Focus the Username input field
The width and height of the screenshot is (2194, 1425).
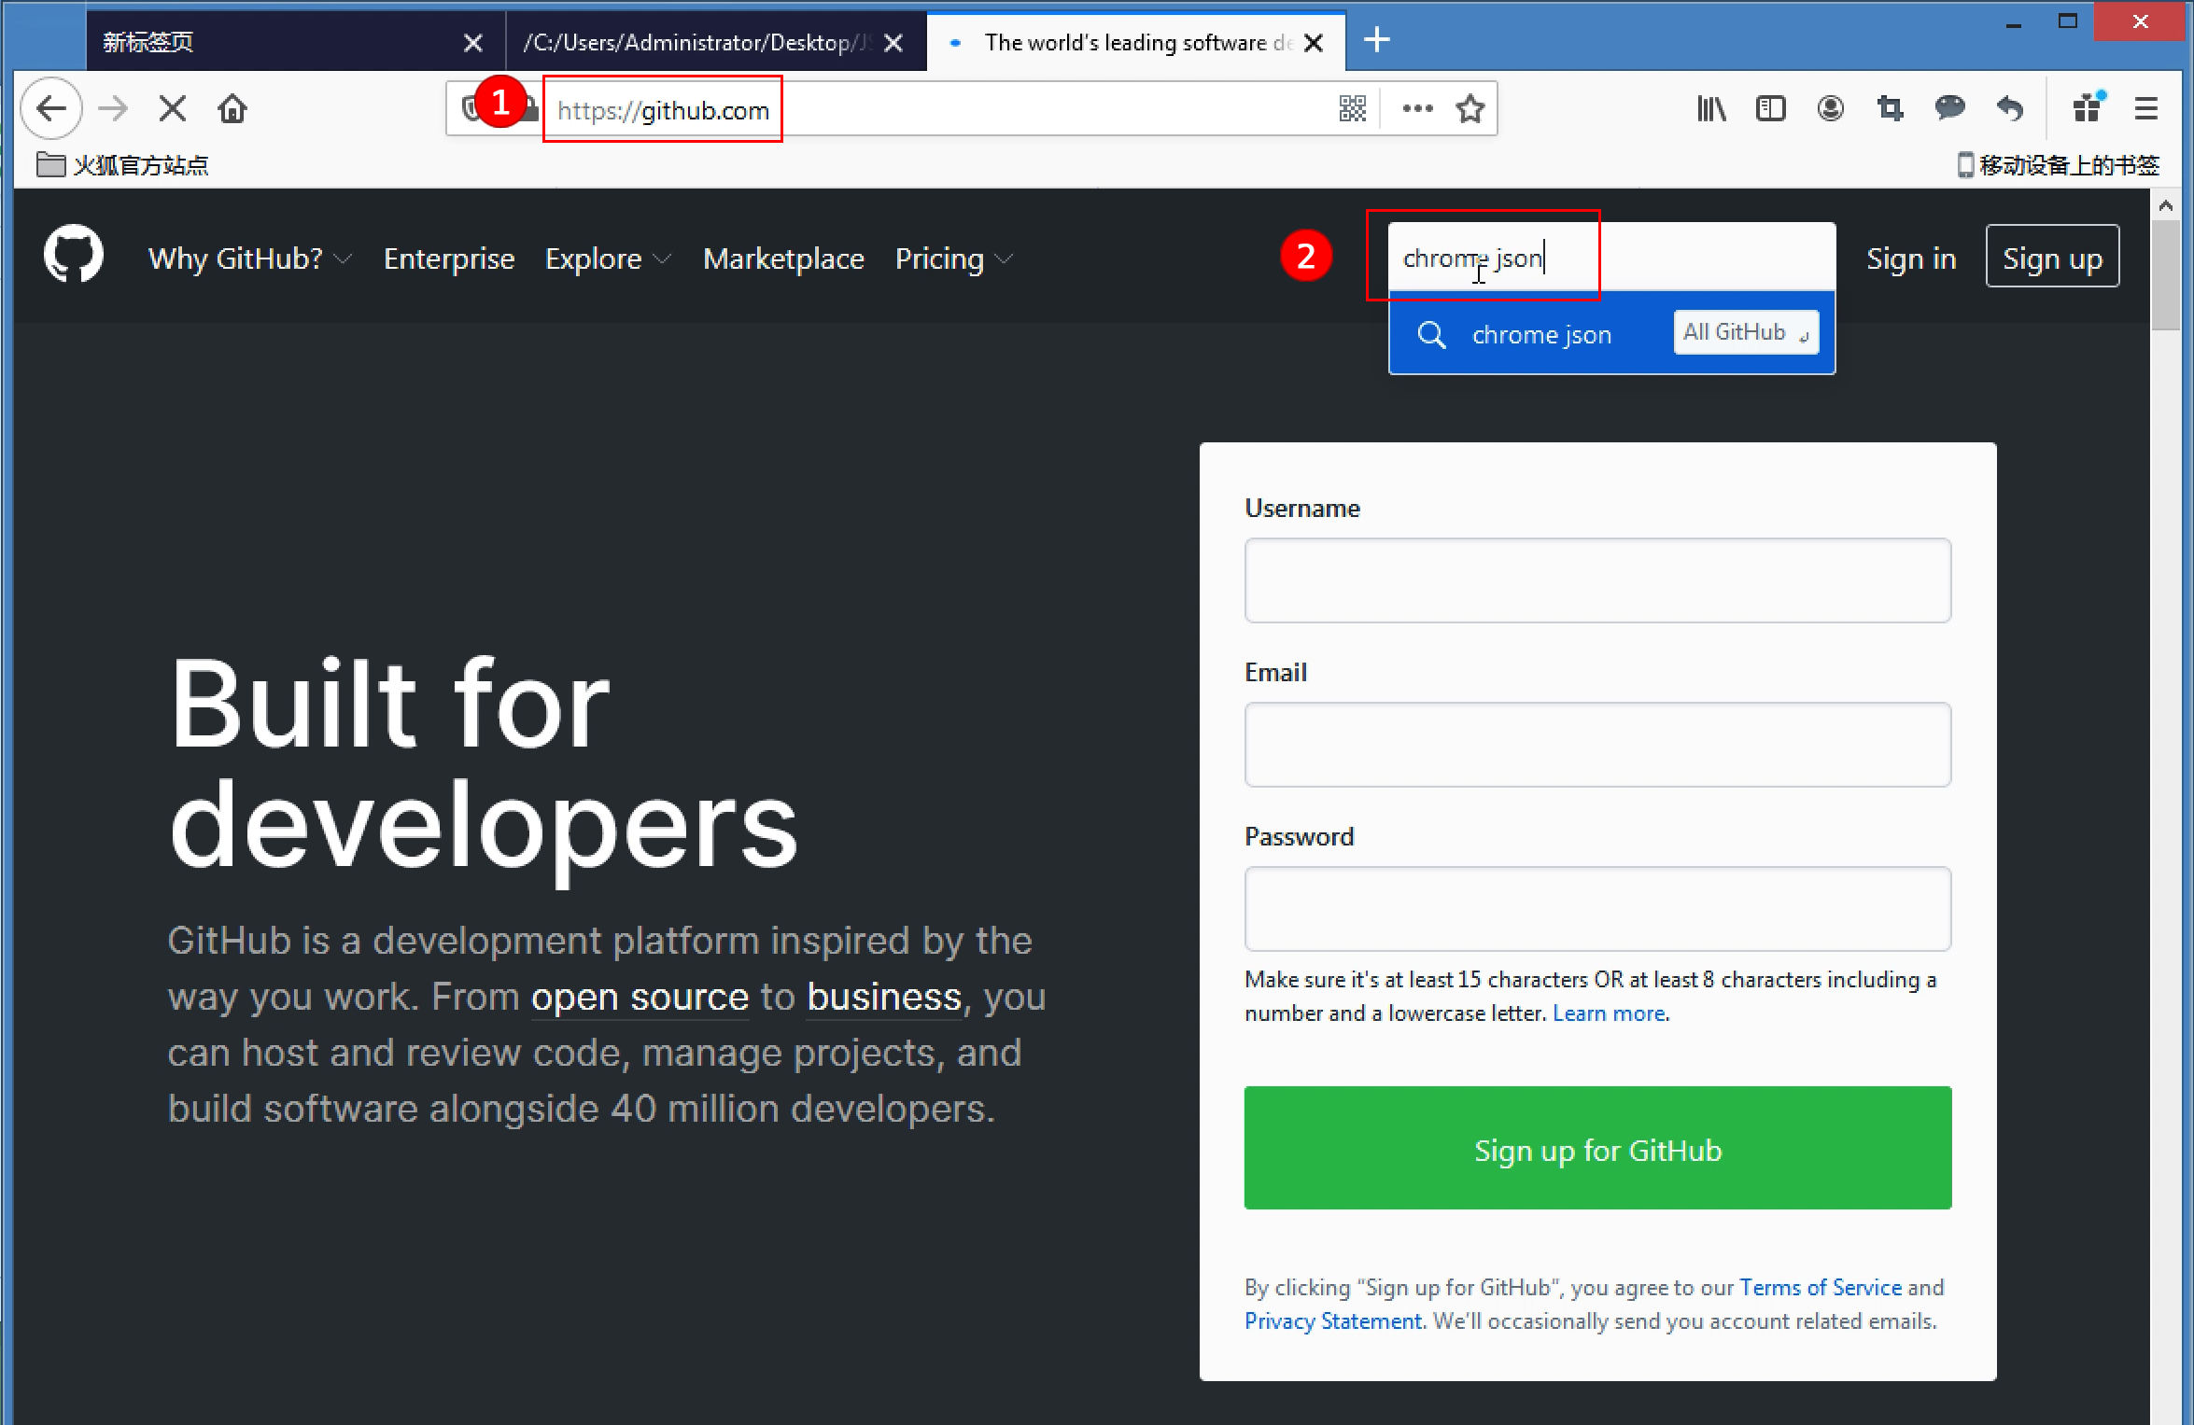(x=1597, y=580)
